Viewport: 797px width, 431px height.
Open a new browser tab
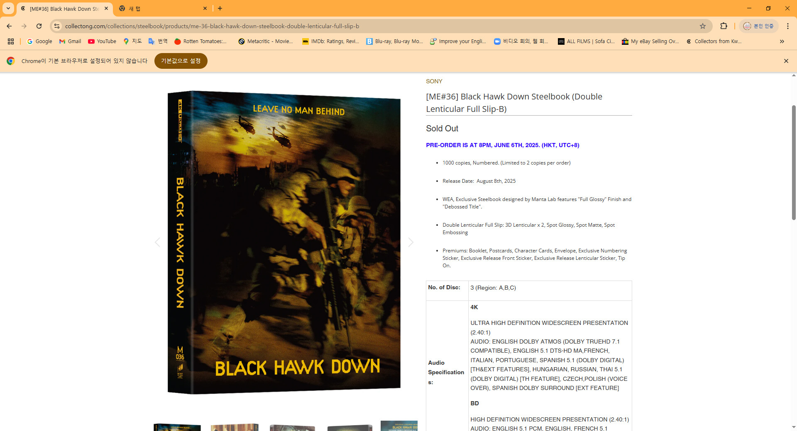point(220,8)
